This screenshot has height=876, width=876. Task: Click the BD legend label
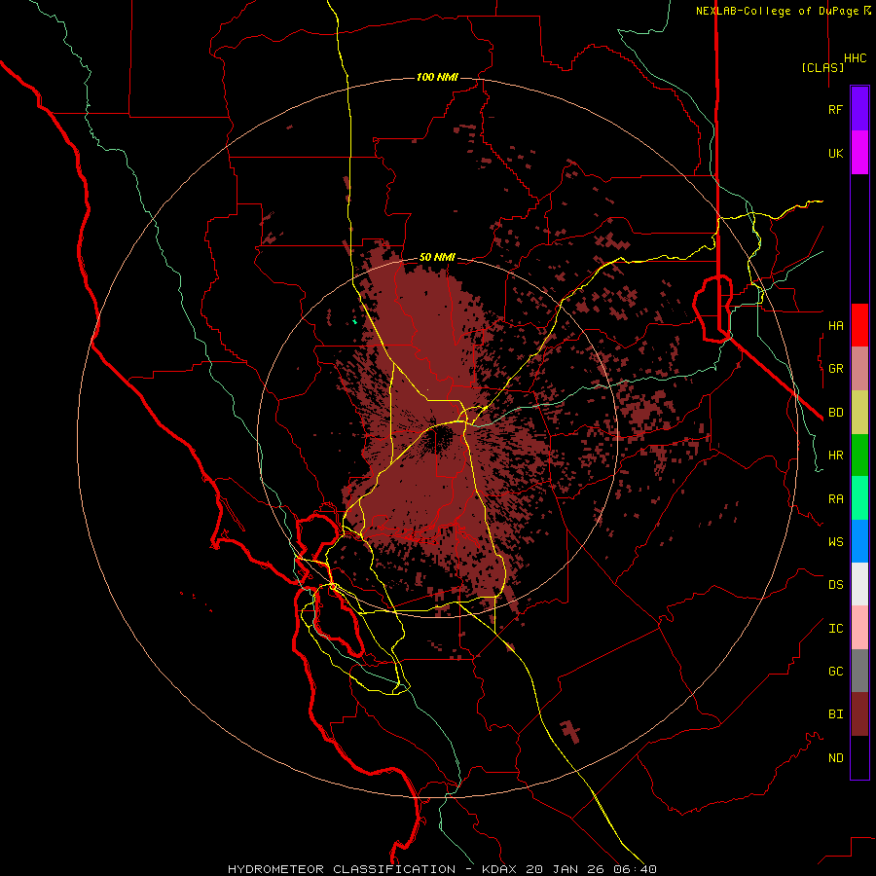(x=835, y=413)
